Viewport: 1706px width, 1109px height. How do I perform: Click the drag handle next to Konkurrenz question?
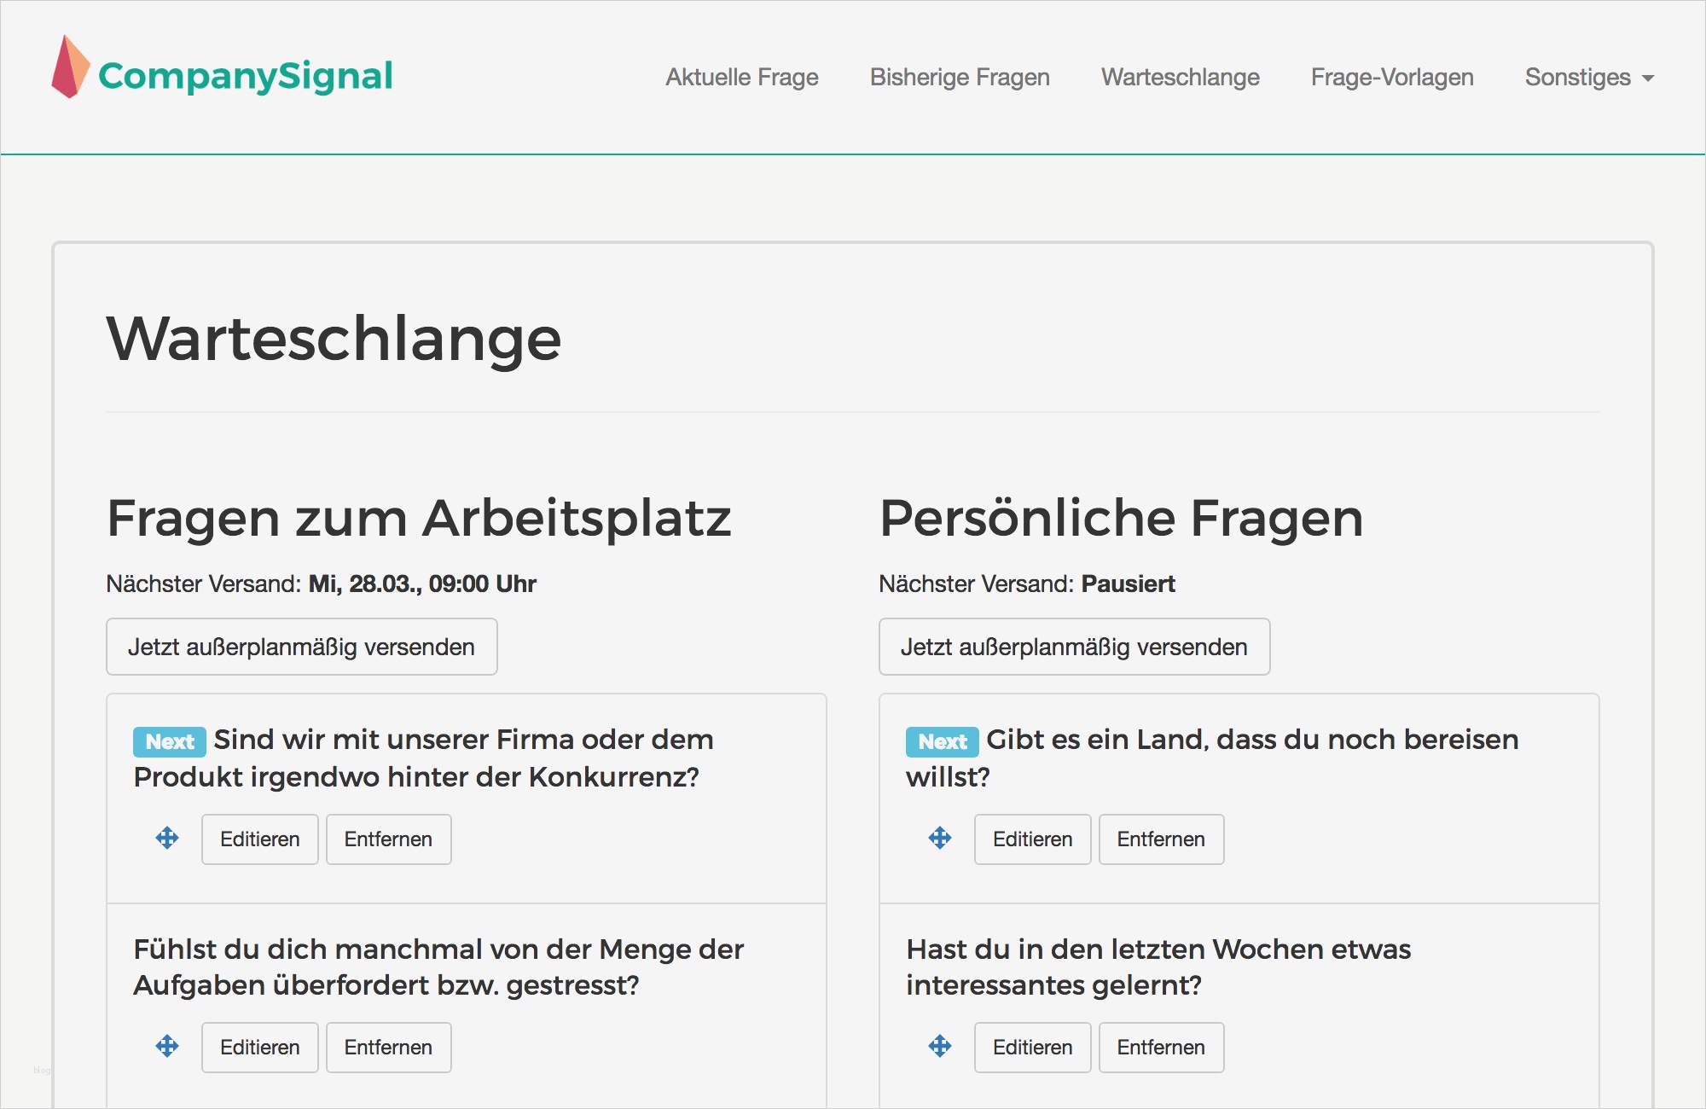pyautogui.click(x=167, y=839)
